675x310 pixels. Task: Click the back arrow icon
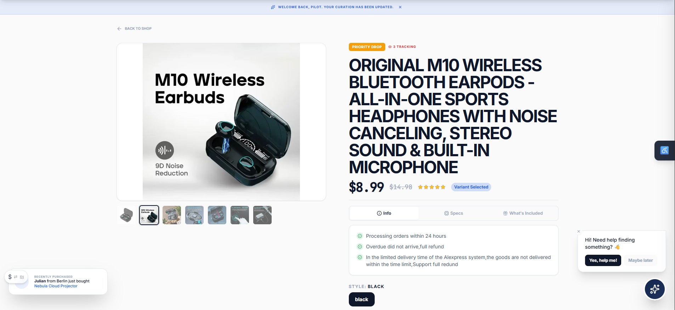coord(119,29)
